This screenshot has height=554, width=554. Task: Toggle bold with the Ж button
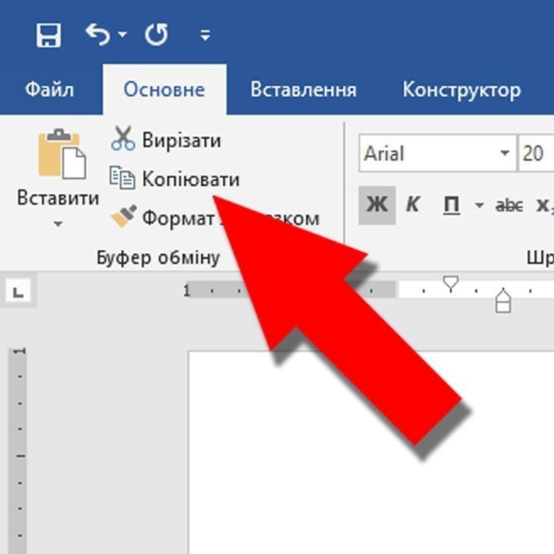click(x=377, y=205)
